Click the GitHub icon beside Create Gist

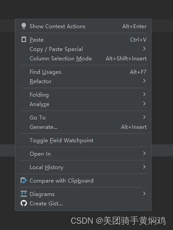click(24, 203)
